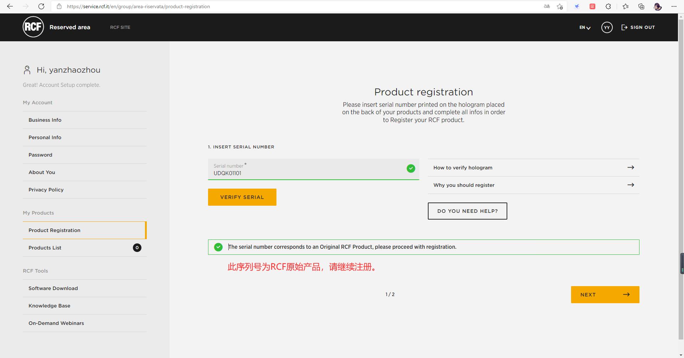Screen dimensions: 684x358
Task: Select Product Registration in the sidebar
Action: (x=85, y=230)
